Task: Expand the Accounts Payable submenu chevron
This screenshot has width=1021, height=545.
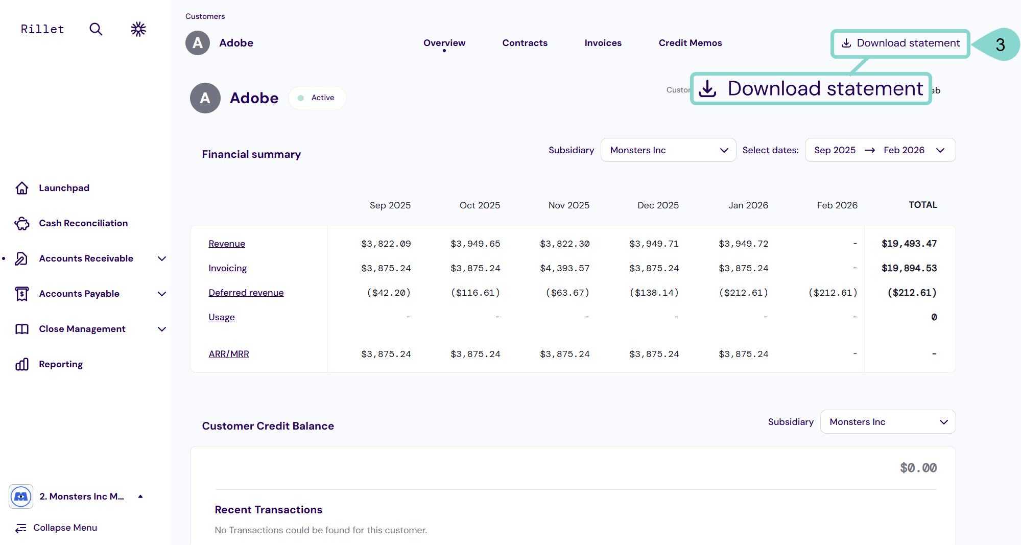Action: 162,294
